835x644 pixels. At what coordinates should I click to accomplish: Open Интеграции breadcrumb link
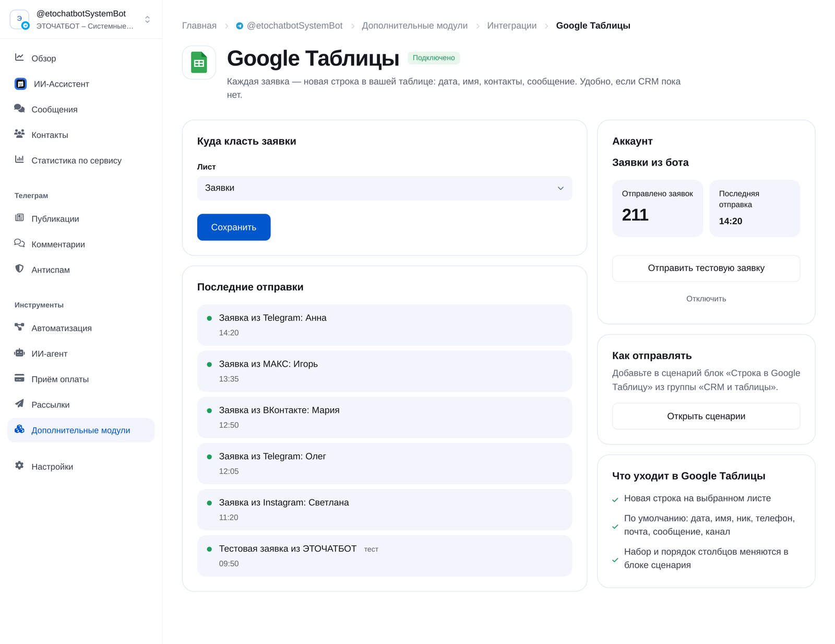tap(512, 26)
